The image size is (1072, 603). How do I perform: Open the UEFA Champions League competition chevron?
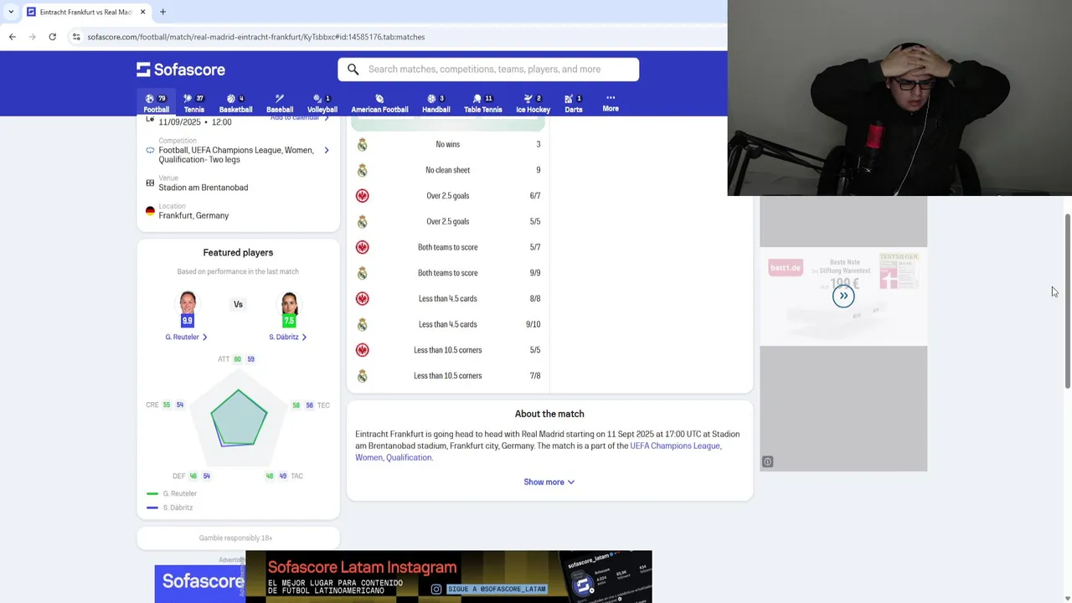point(327,150)
